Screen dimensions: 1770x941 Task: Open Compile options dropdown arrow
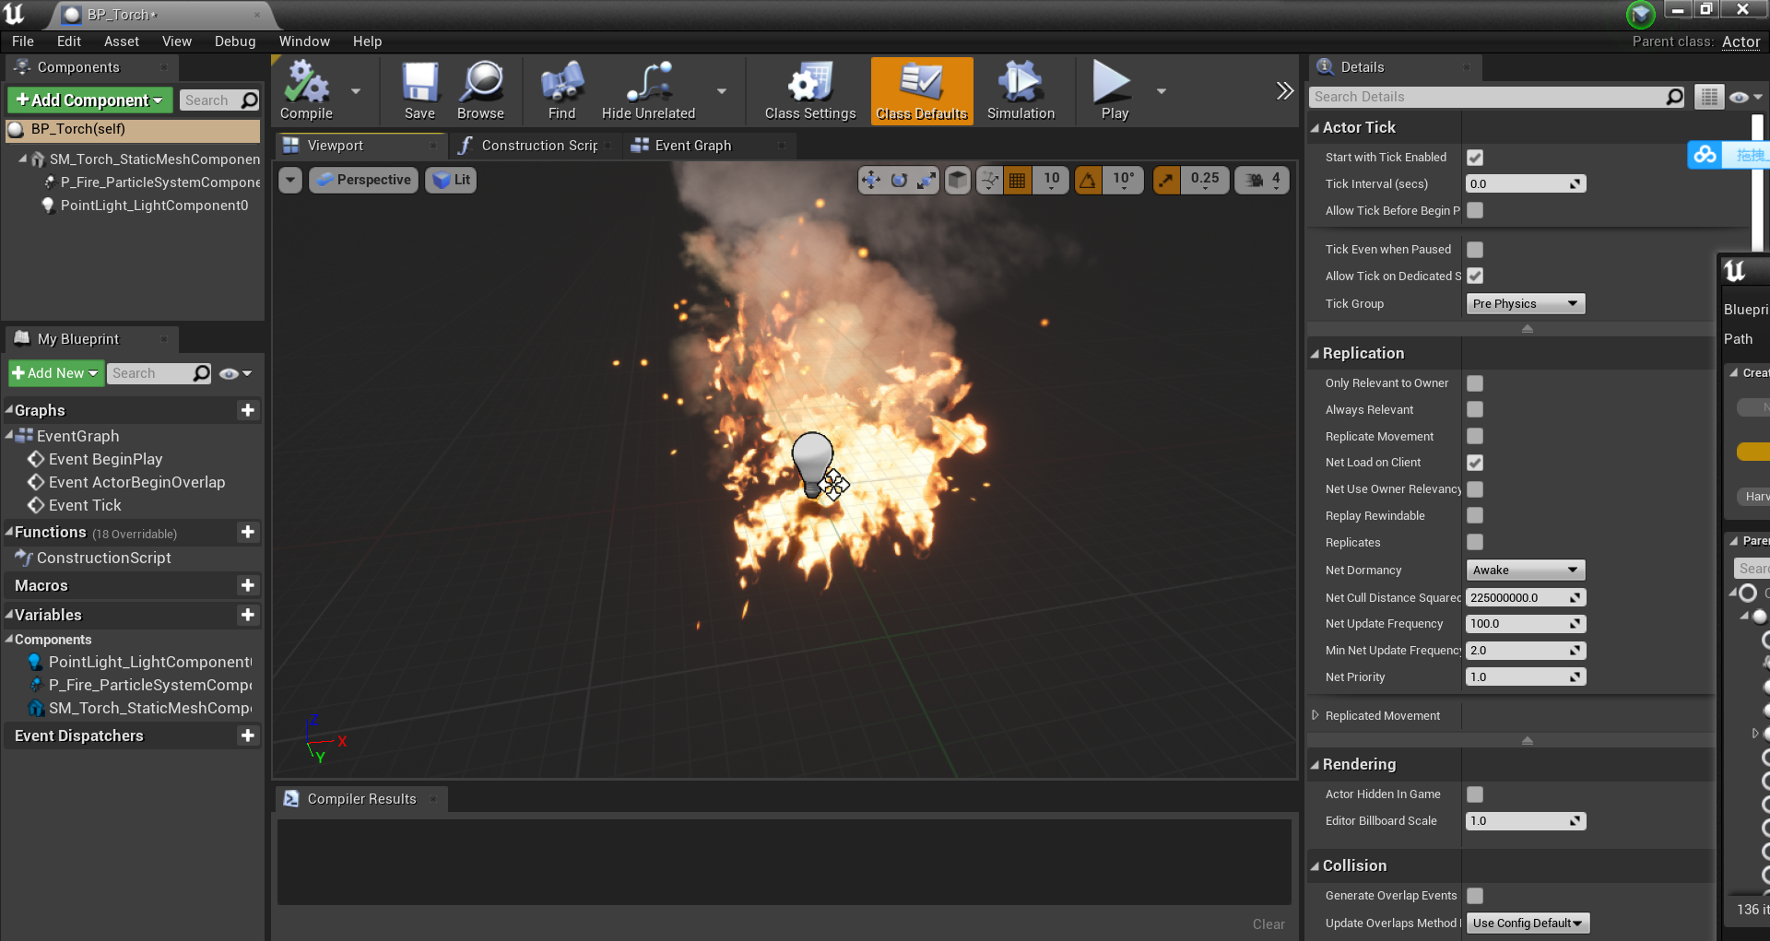pyautogui.click(x=356, y=90)
